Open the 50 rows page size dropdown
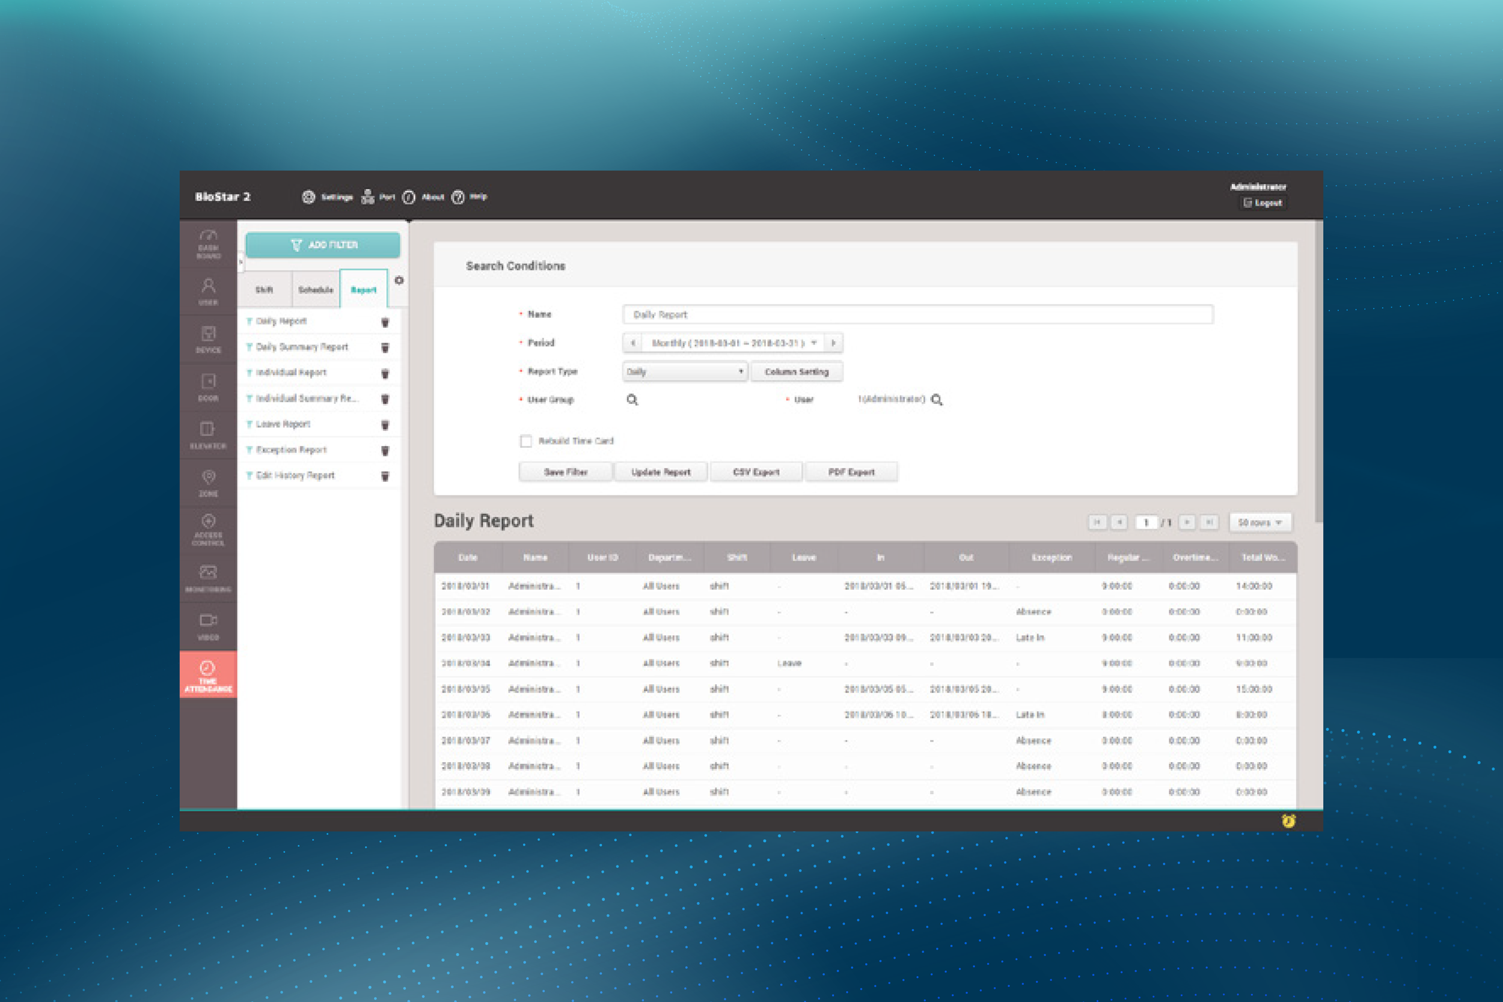This screenshot has height=1002, width=1503. pos(1260,523)
